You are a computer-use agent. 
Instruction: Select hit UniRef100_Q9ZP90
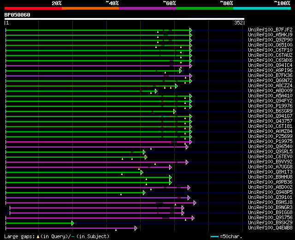[x=270, y=40]
